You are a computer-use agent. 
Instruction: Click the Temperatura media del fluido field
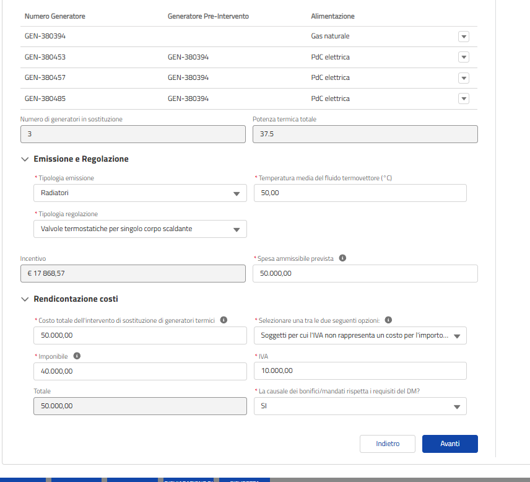click(x=360, y=193)
